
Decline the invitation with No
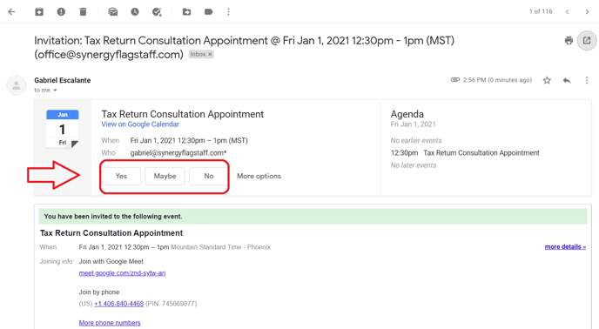click(x=209, y=176)
